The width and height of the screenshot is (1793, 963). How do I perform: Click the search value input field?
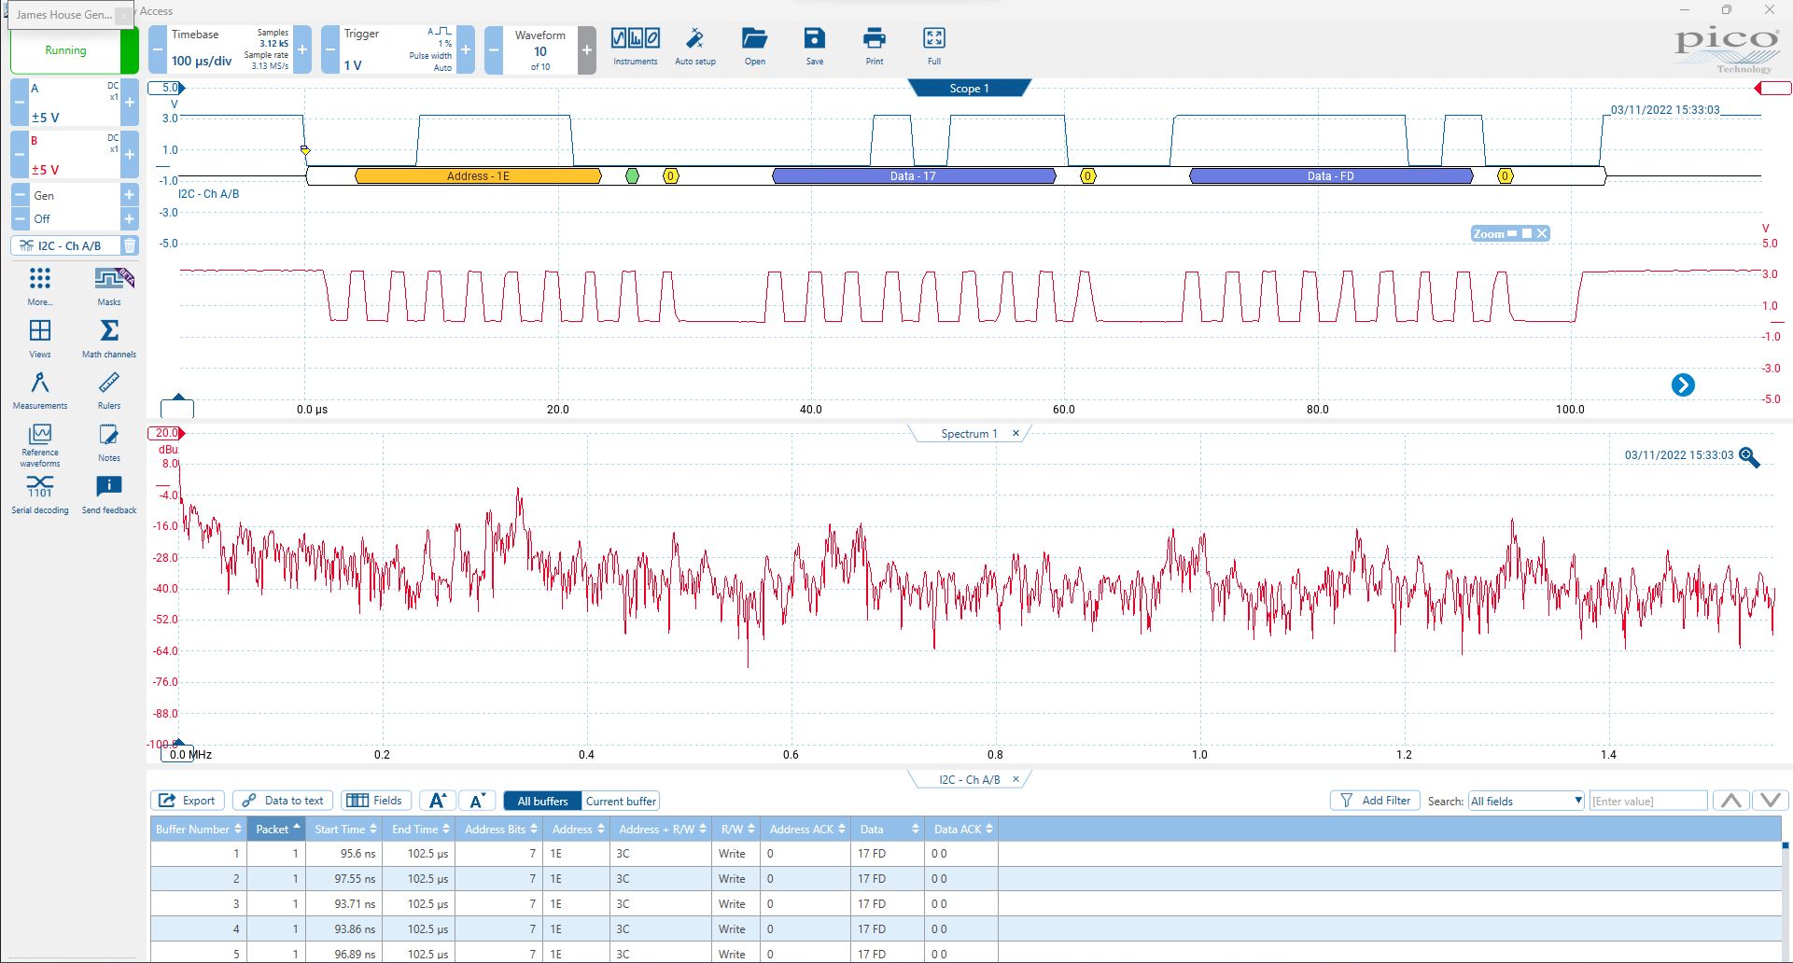point(1647,801)
